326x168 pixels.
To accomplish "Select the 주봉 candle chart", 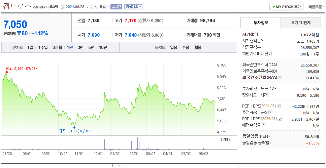I will click(x=186, y=47).
